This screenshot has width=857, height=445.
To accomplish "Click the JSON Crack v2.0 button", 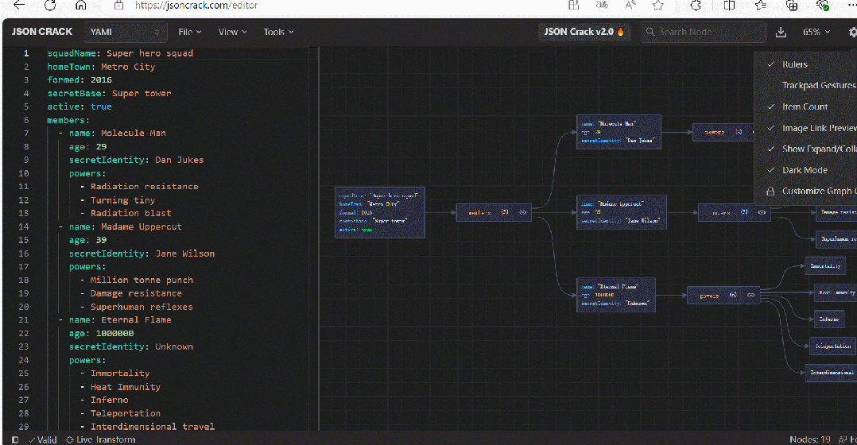I will tap(584, 33).
